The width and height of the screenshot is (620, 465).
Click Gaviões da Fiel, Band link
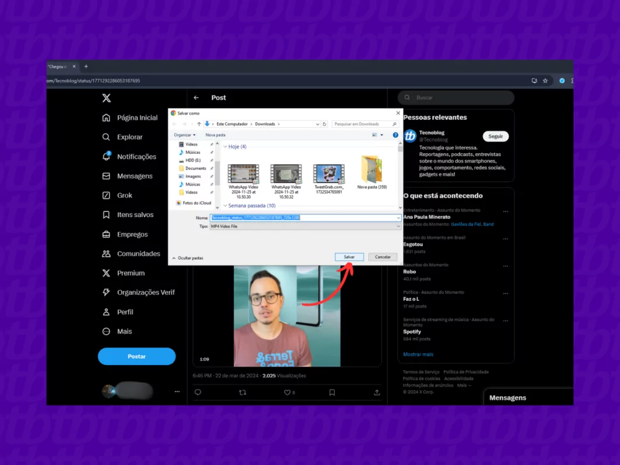click(473, 224)
